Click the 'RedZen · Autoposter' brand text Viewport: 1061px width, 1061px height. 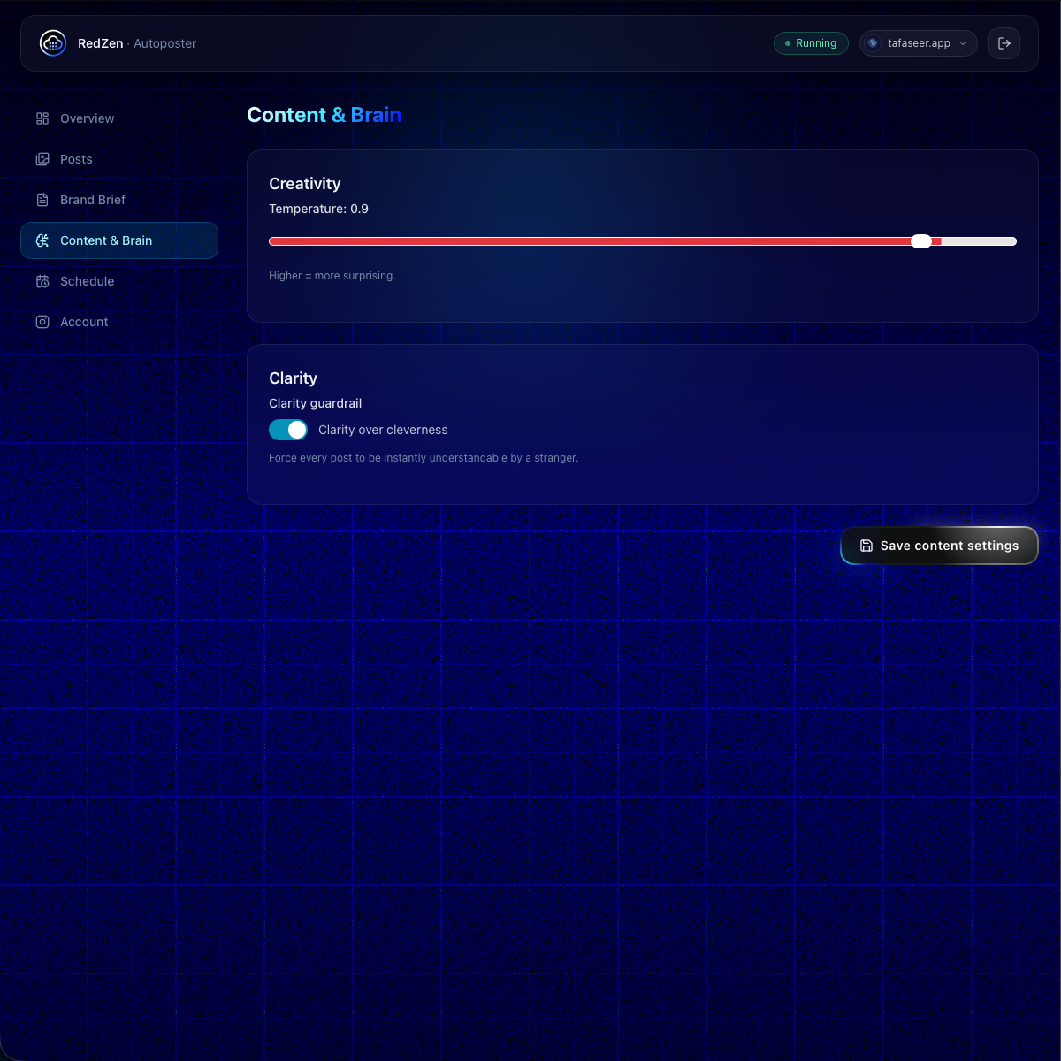[137, 43]
